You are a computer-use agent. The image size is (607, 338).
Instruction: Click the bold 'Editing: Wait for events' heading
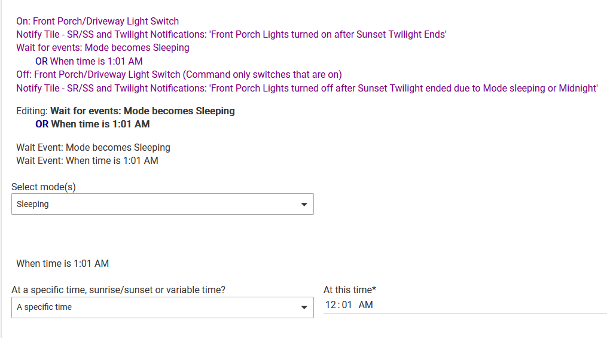point(125,111)
